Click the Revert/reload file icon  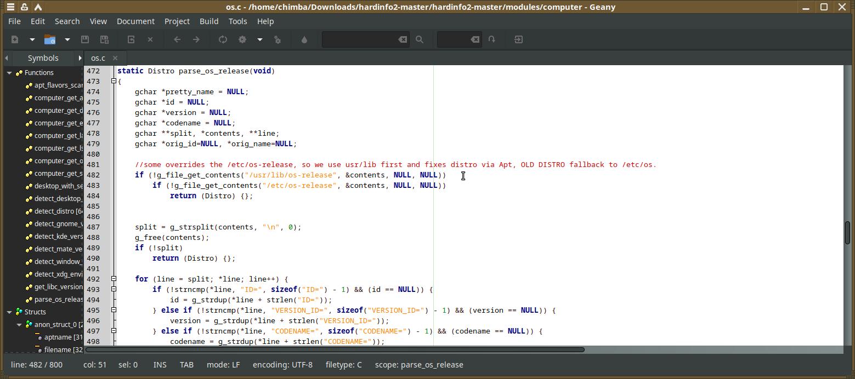pyautogui.click(x=131, y=39)
